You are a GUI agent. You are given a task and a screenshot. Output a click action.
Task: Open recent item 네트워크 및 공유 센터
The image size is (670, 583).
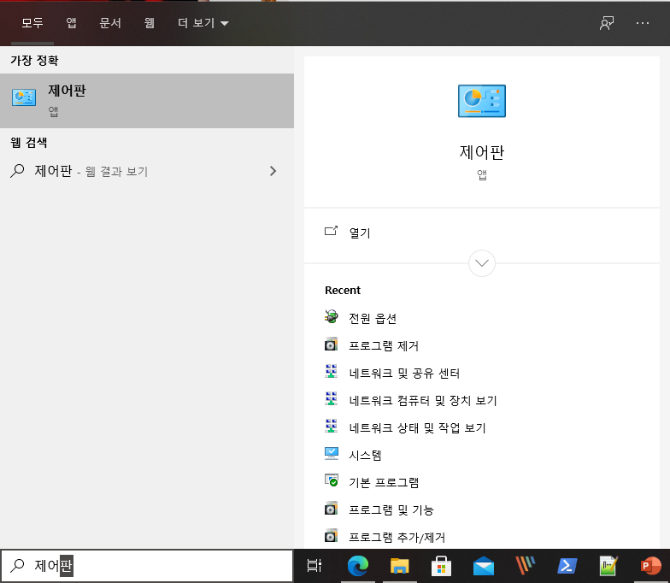click(x=404, y=373)
